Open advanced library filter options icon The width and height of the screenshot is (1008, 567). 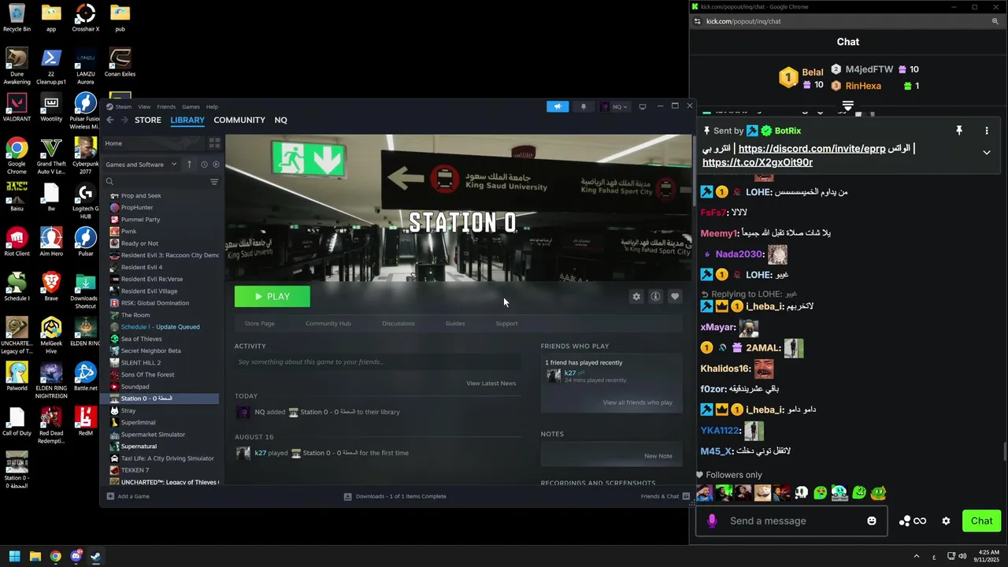point(214,182)
